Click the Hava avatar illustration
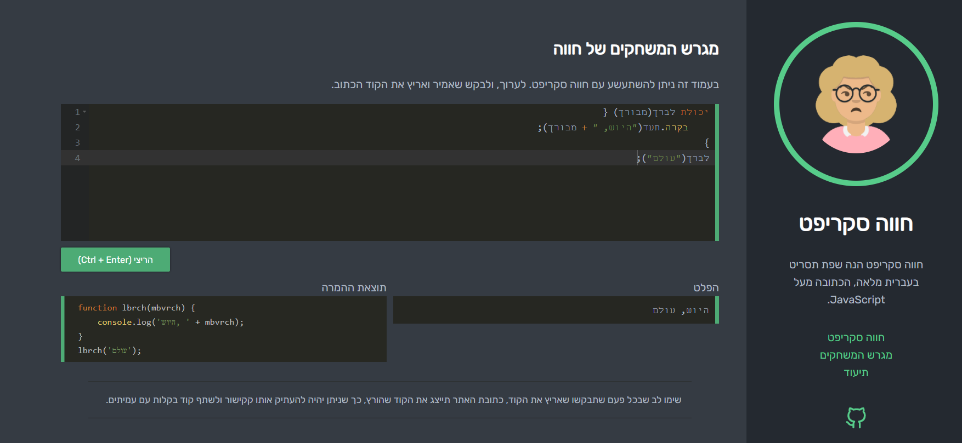 [856, 104]
